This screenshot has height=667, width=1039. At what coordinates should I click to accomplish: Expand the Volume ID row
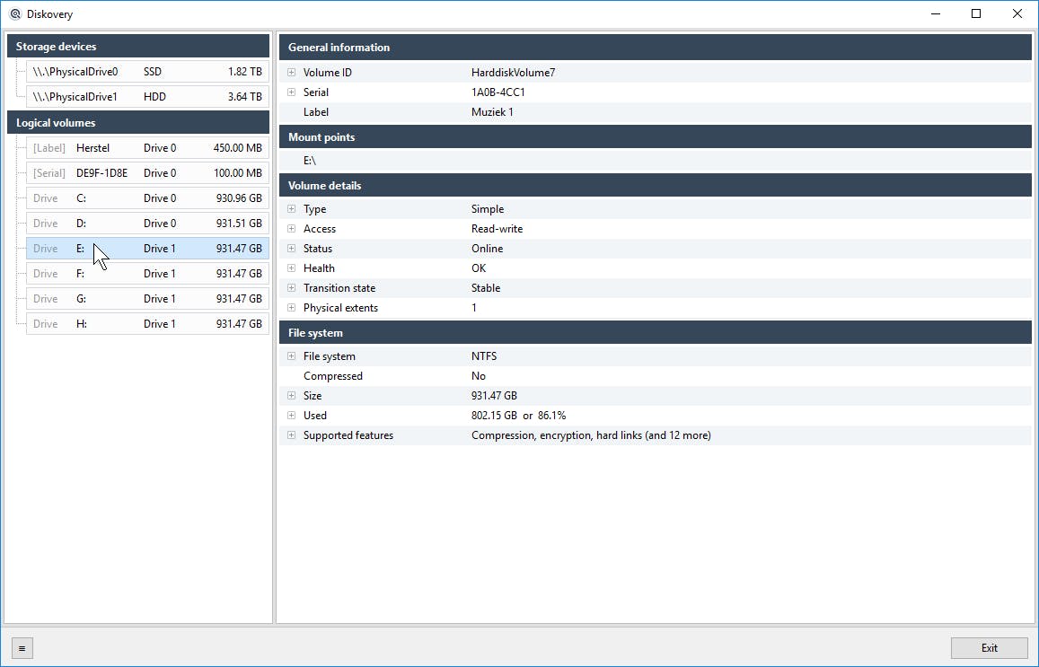pos(291,72)
